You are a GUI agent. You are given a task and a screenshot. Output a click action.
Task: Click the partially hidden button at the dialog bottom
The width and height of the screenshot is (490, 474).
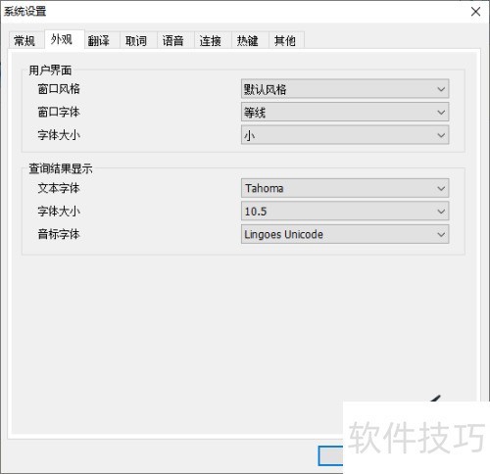coord(330,455)
